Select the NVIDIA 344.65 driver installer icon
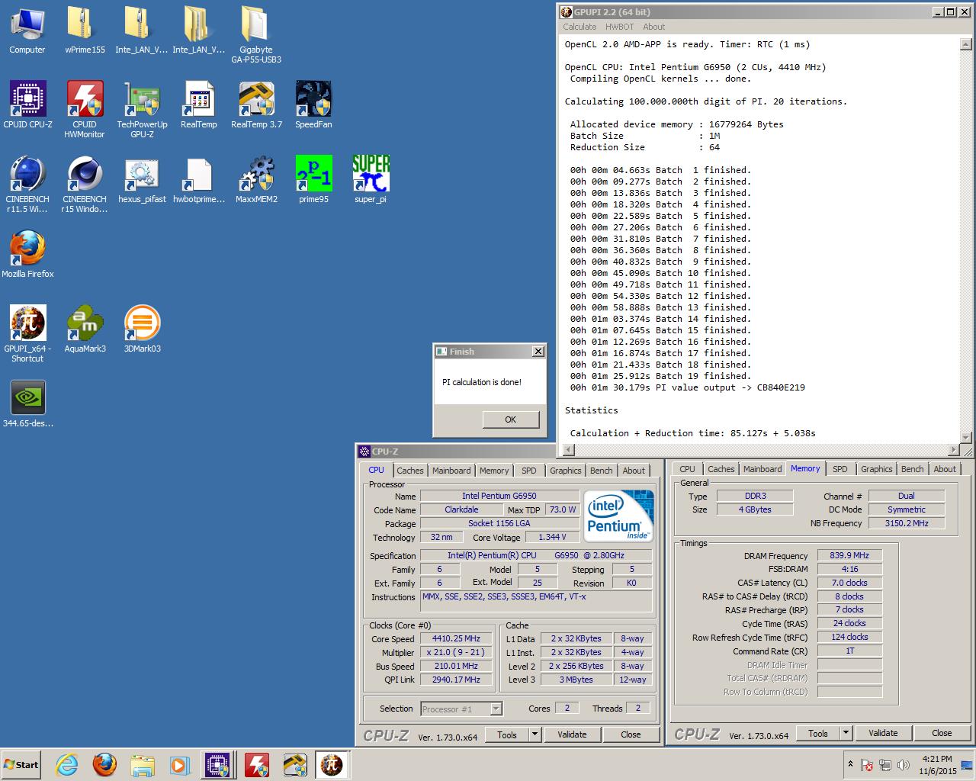 pos(27,404)
